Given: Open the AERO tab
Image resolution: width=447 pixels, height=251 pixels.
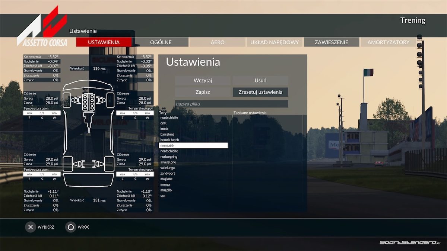Looking at the screenshot, I should point(218,42).
